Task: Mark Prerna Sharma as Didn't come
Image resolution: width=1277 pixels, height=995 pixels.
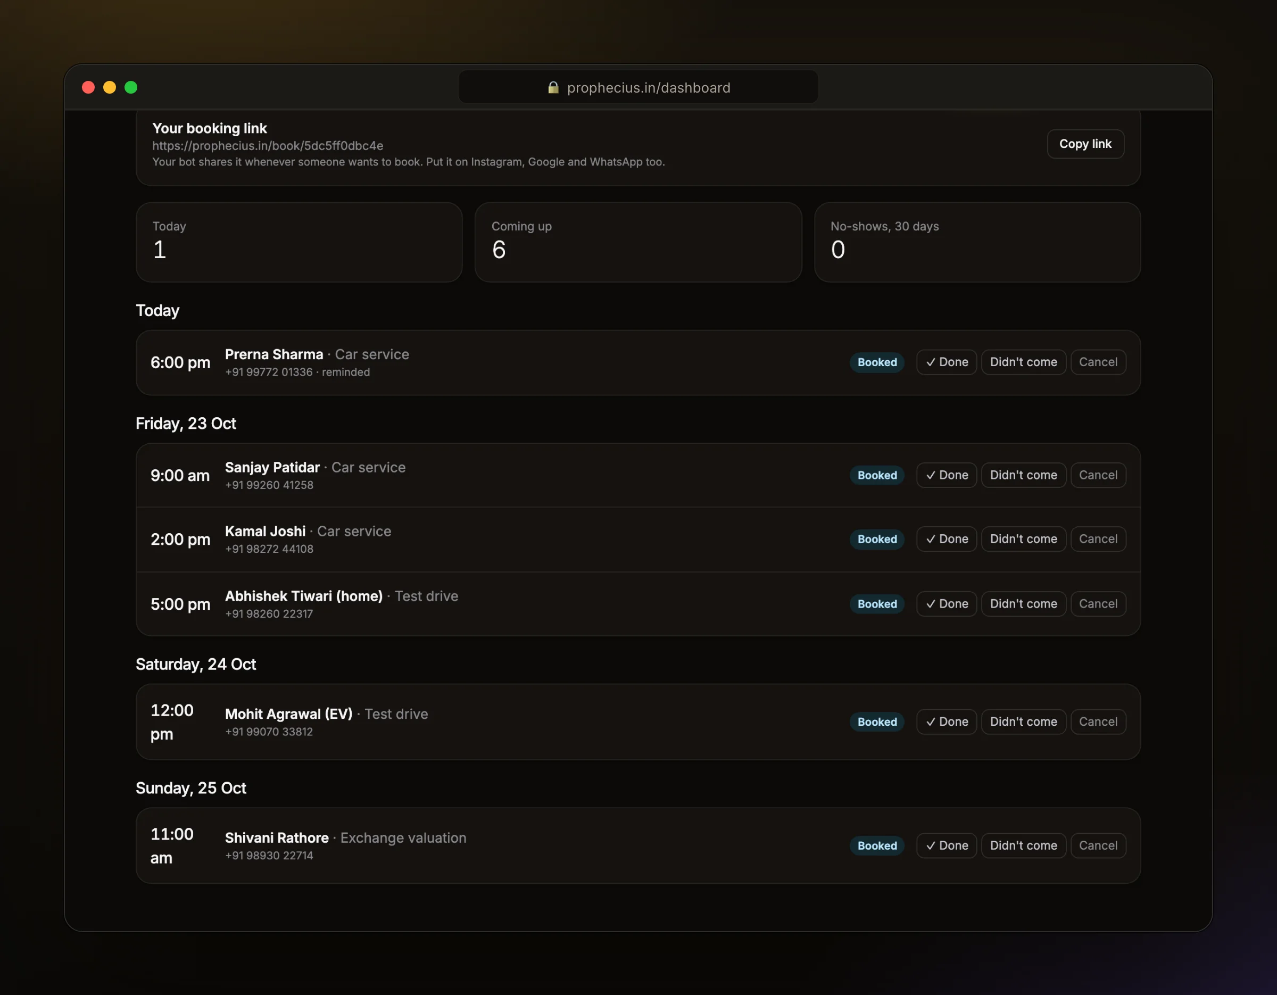Action: 1023,362
